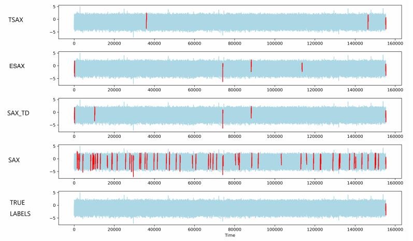Viewport: 413px width, 241px height.
Task: Select red anomaly marker near 36000 in TSAX
Action: 146,21
